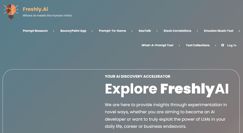Screen dimensions: 243x133
Task: Click the Freshly.Ai site title
Action: 35,9
